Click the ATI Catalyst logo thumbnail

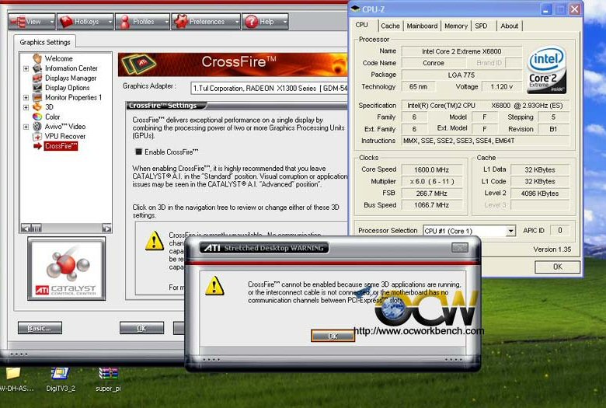66,269
